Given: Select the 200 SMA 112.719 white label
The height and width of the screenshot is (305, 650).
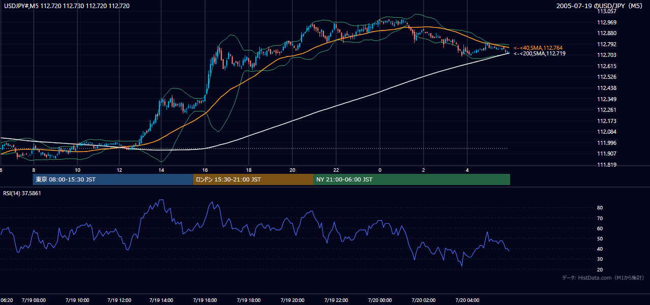Looking at the screenshot, I should tap(539, 53).
